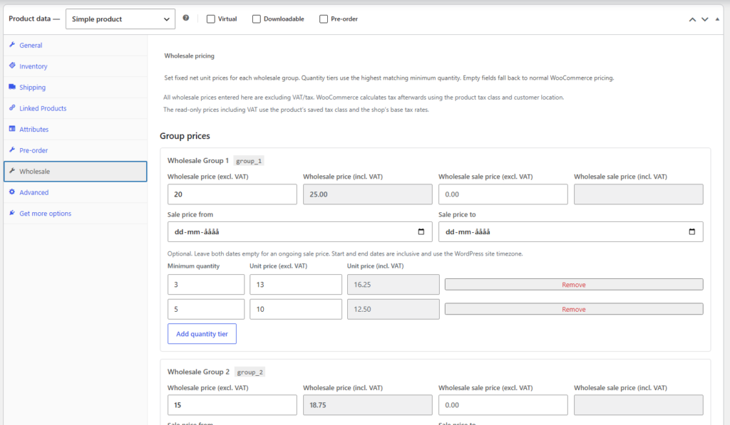This screenshot has height=425, width=730.
Task: Open the Simple product type dropdown
Action: pyautogui.click(x=120, y=19)
